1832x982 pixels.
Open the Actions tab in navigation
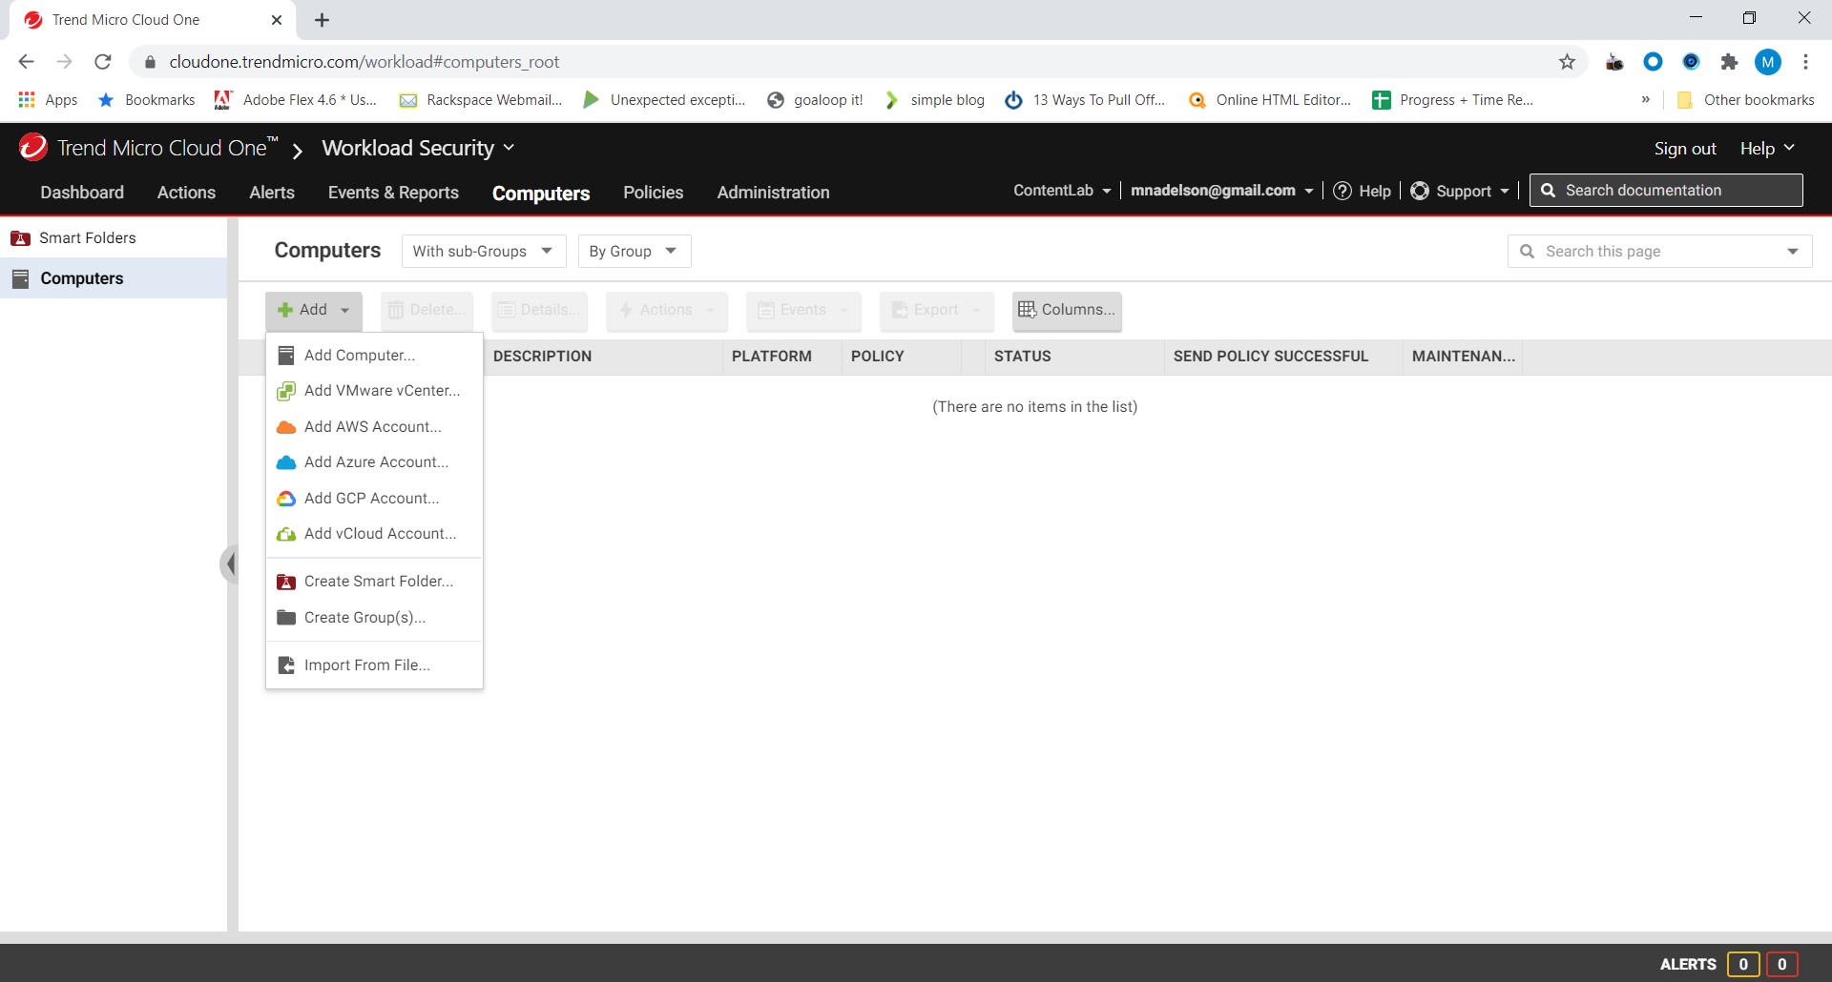(x=186, y=193)
